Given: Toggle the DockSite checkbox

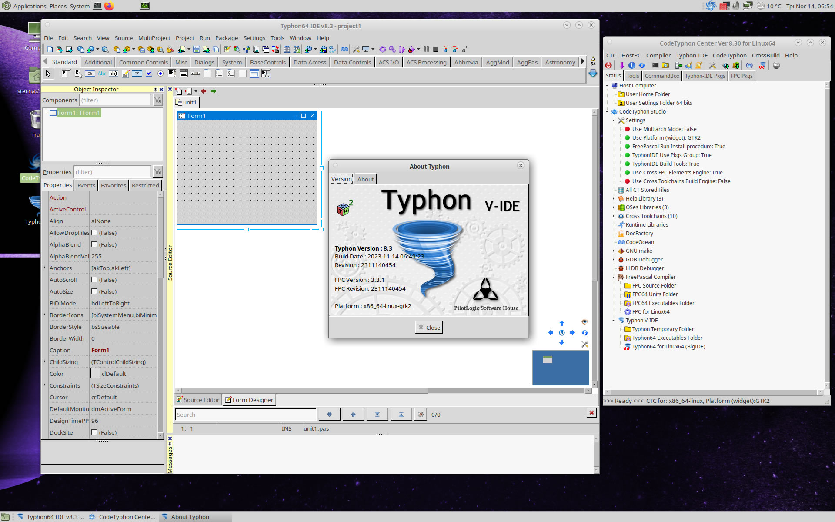Looking at the screenshot, I should pyautogui.click(x=94, y=432).
